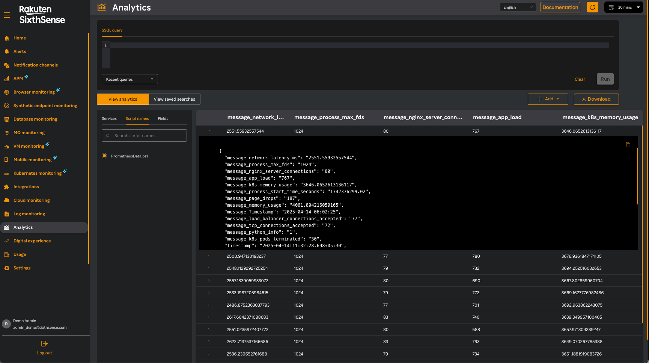
Task: Switch to the Services tab
Action: [x=109, y=118]
